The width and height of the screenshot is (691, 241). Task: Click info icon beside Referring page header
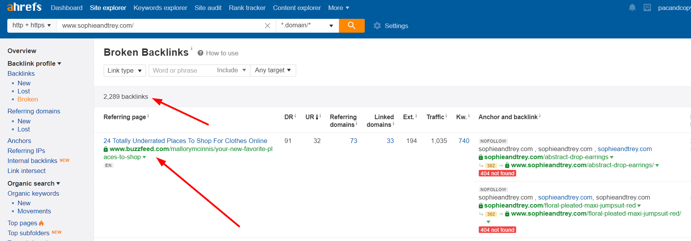click(148, 116)
